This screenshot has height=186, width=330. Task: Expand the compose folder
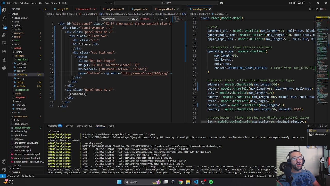(12, 33)
